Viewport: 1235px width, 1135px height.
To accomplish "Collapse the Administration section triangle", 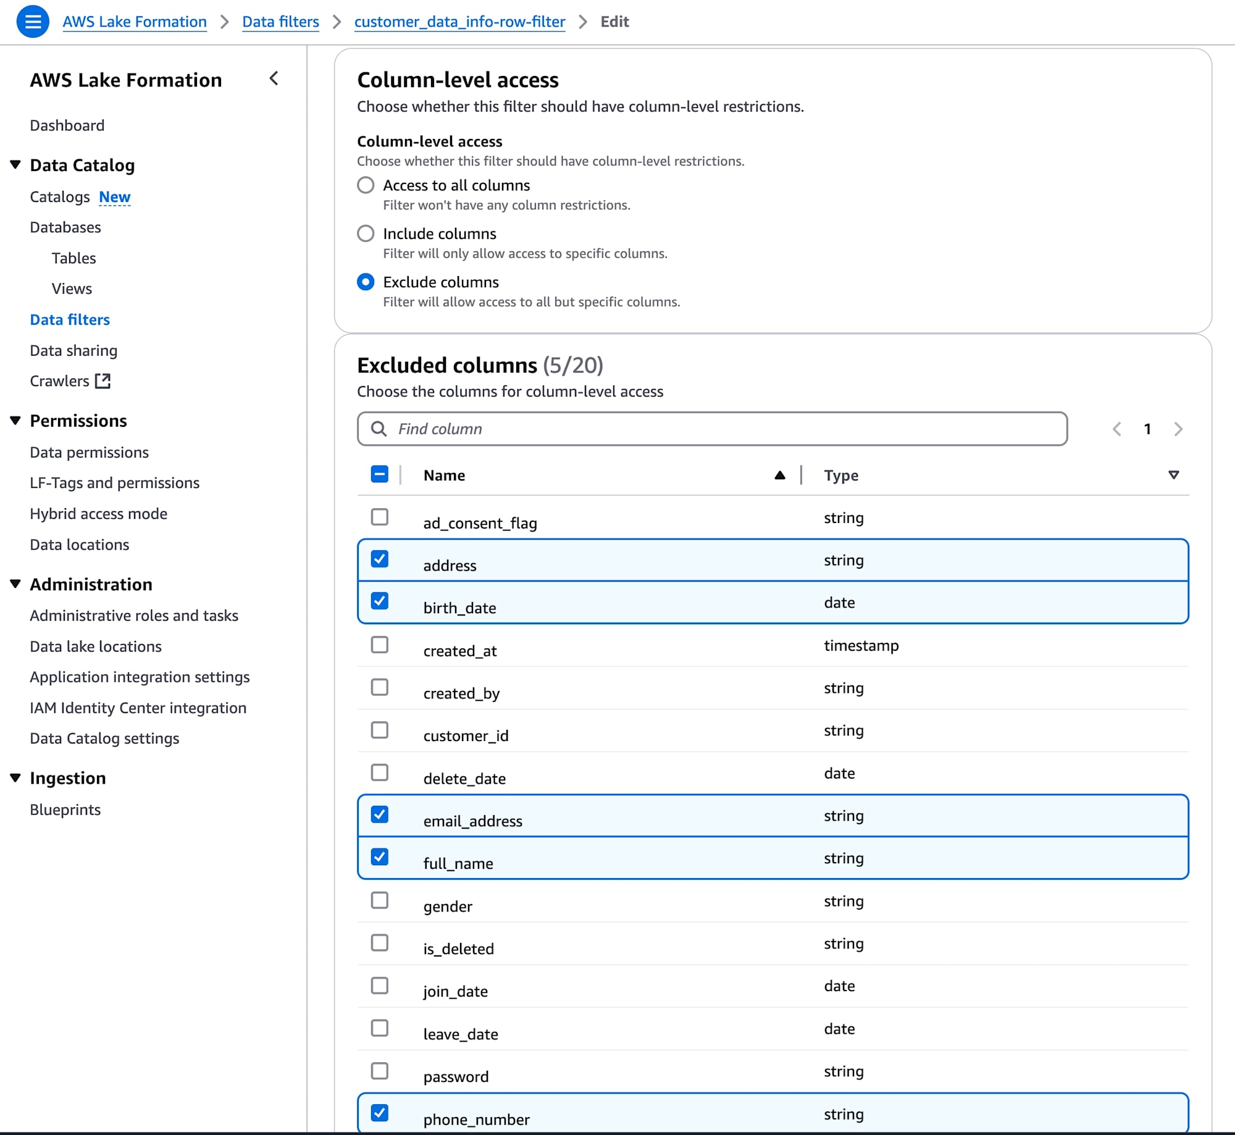I will [x=15, y=584].
